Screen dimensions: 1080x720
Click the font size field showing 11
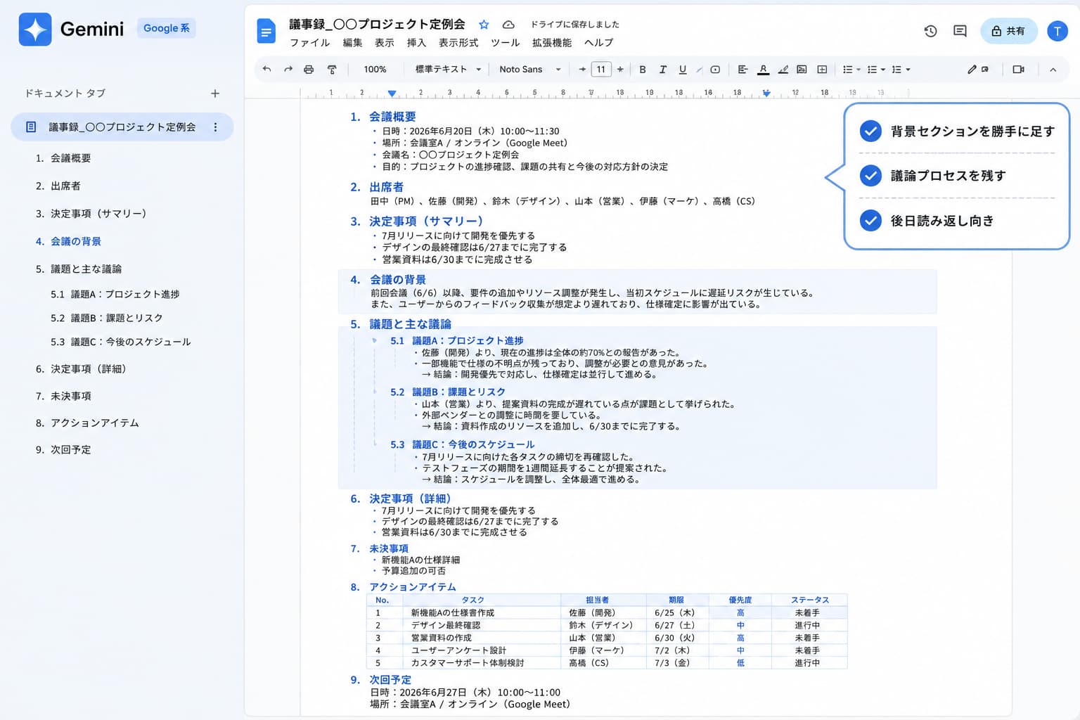(600, 70)
